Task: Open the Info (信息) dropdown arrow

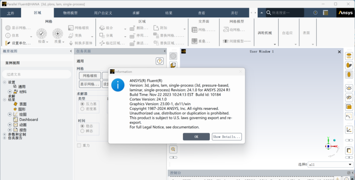Action: pyautogui.click(x=31, y=37)
